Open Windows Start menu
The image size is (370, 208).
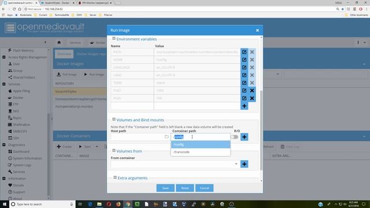pos(5,204)
